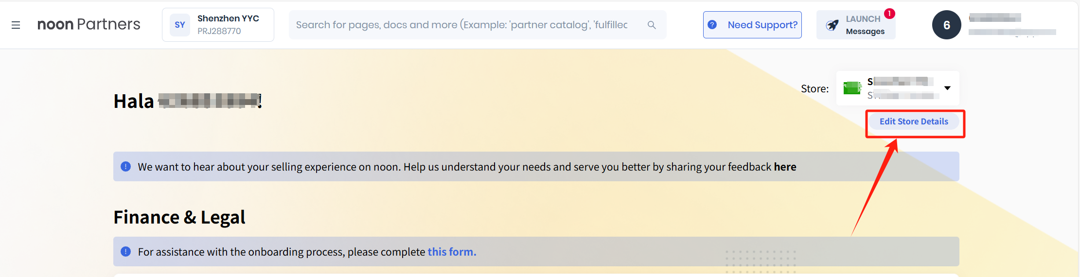Screen dimensions: 1080x277
Task: Open the blurred account name menu
Action: pos(1011,25)
